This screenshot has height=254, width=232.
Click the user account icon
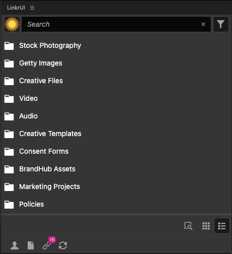pyautogui.click(x=15, y=245)
